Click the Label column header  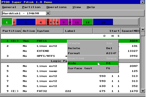coord(78,31)
